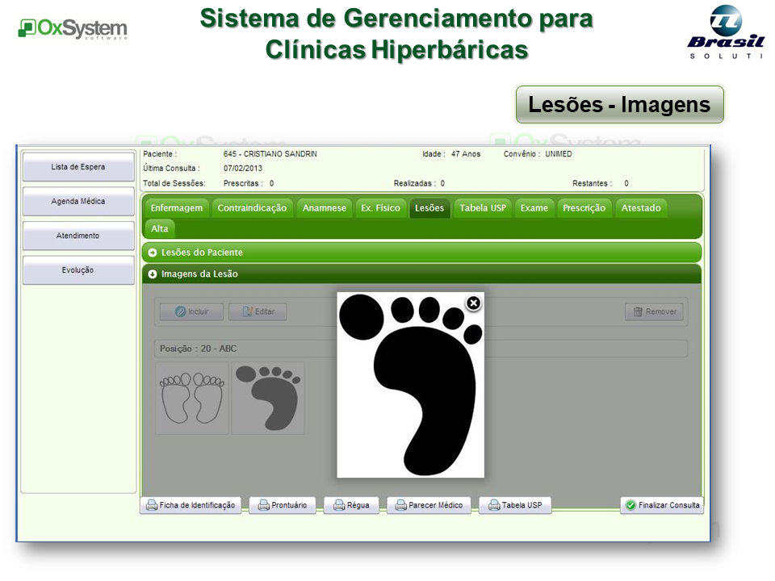Click the printer icon on Régua
775x581 pixels.
(x=339, y=505)
